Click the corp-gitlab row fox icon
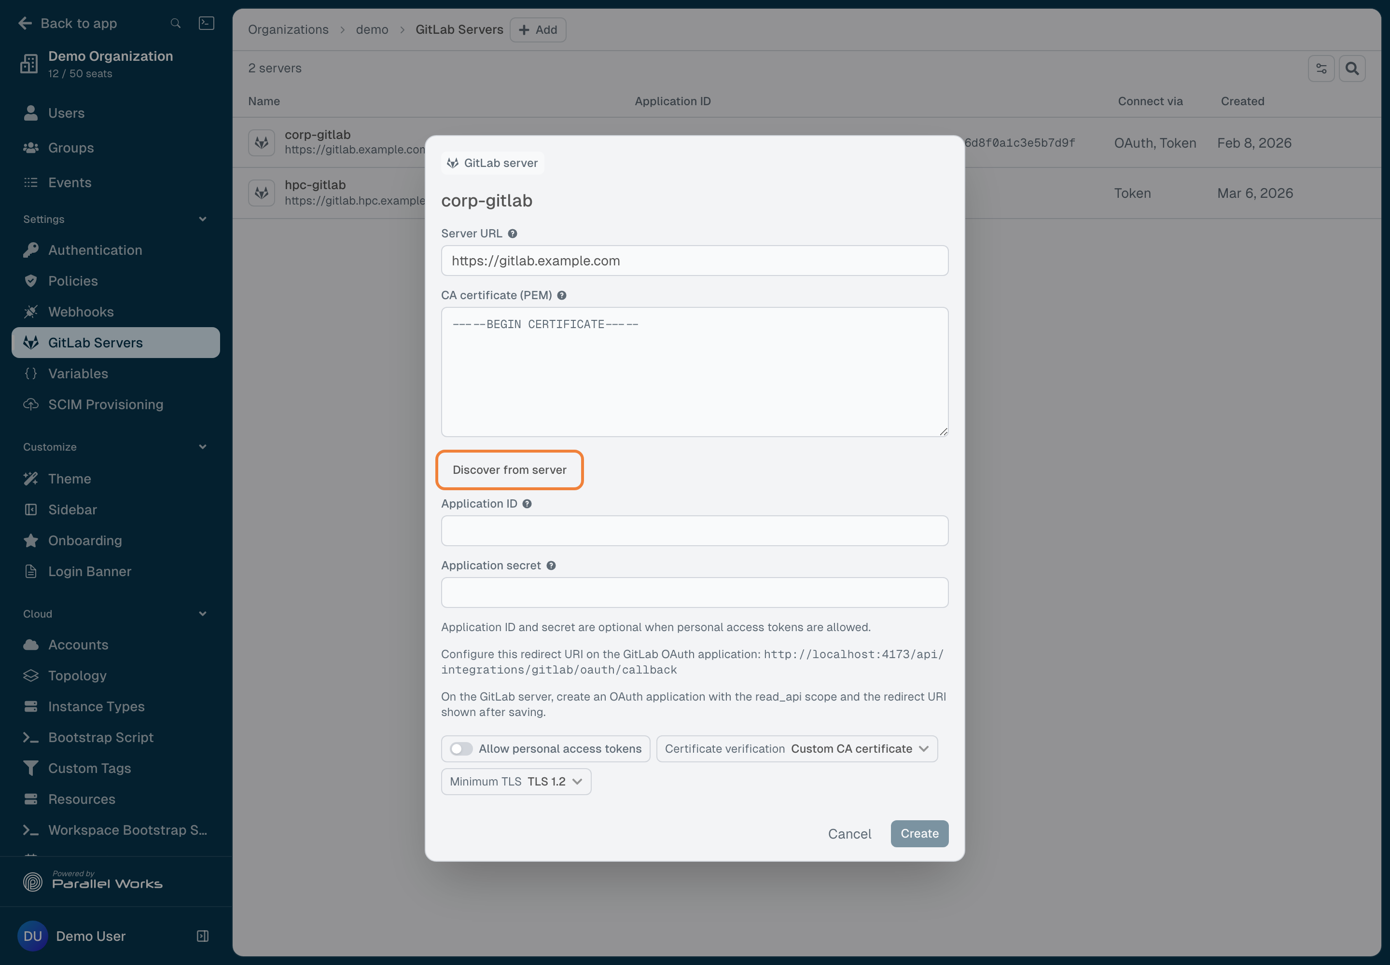This screenshot has width=1390, height=965. (261, 143)
